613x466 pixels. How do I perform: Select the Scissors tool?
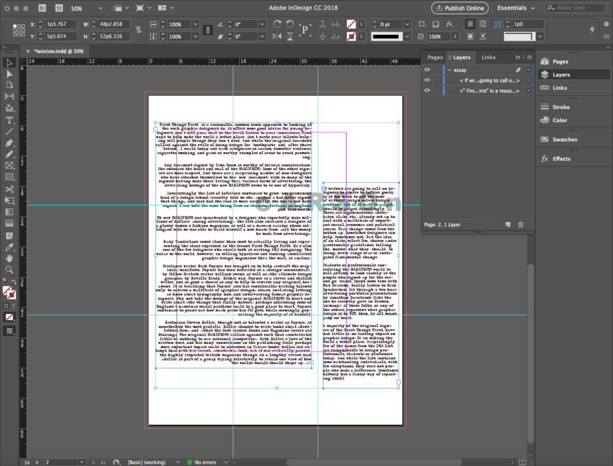tap(10, 189)
